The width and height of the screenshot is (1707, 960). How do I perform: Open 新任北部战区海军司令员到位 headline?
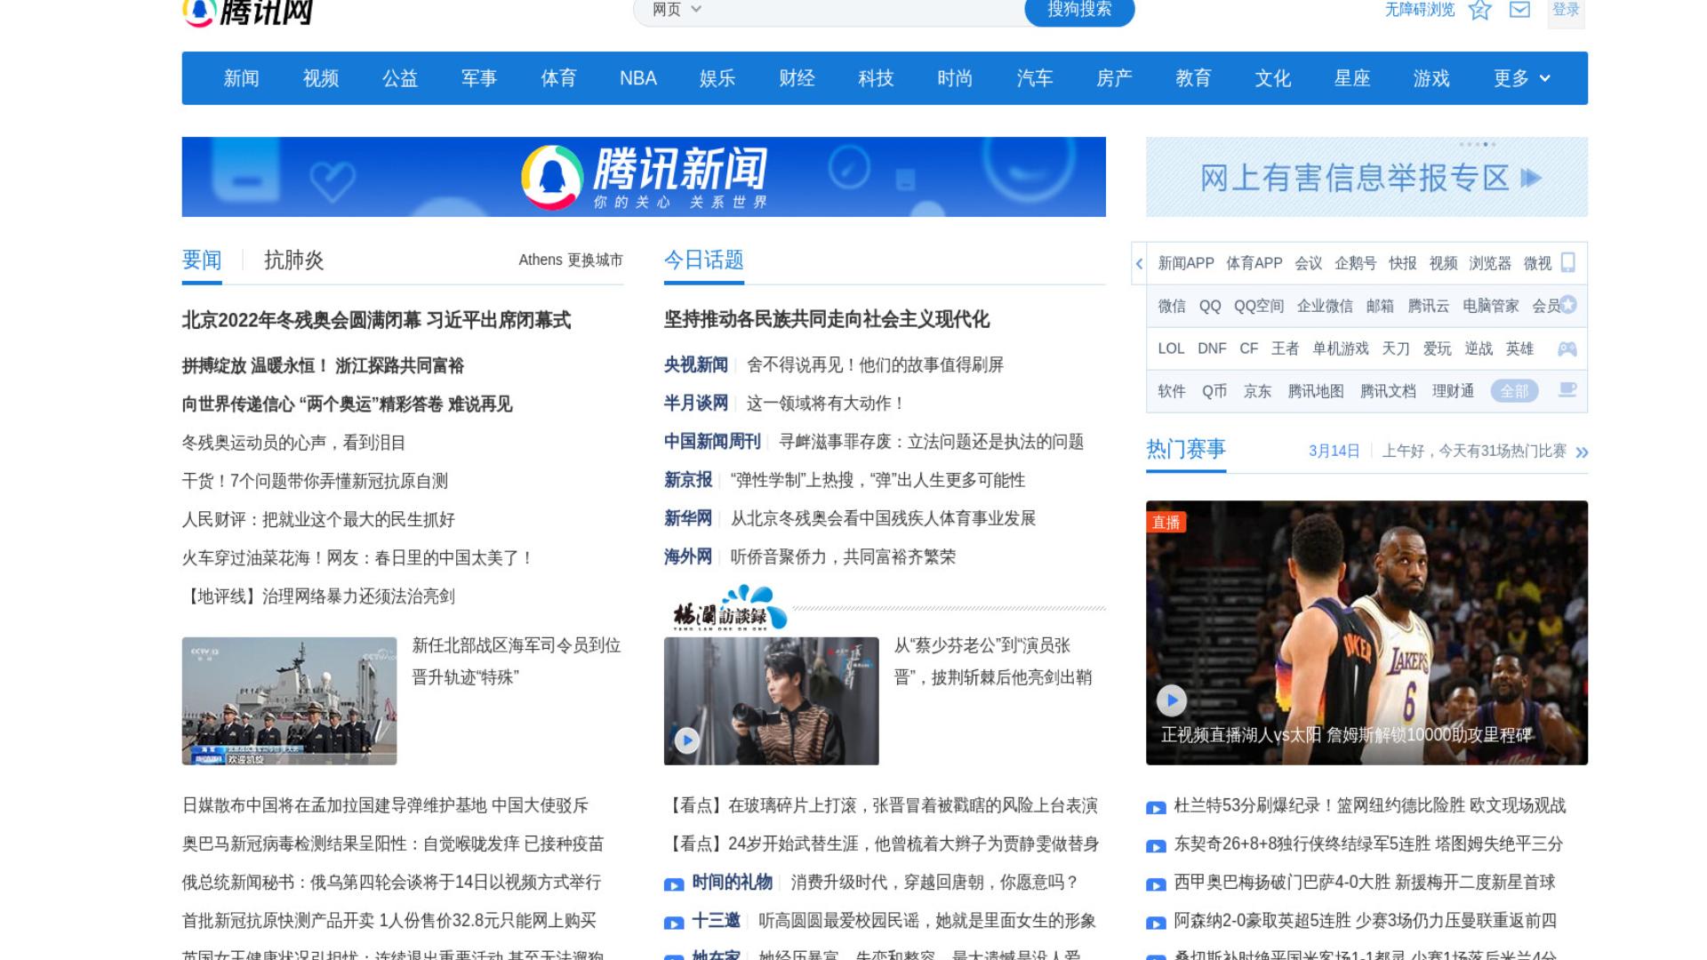(517, 661)
